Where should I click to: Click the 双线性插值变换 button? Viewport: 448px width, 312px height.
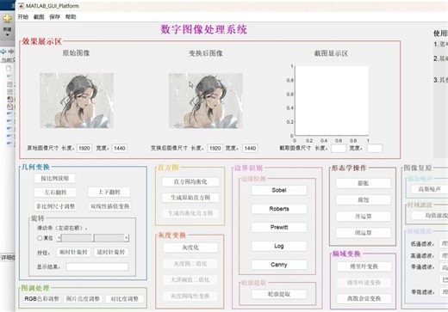coord(109,206)
